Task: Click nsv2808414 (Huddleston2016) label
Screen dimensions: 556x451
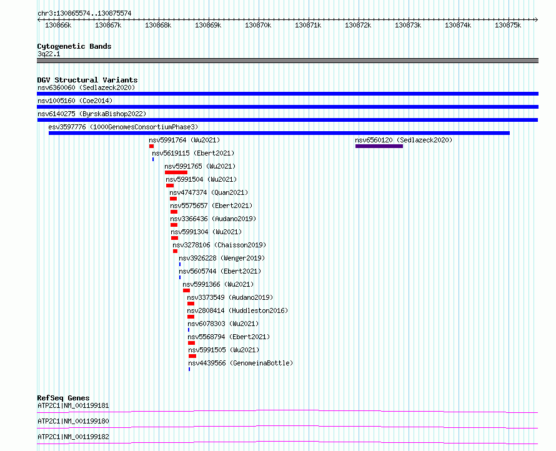Action: pos(237,310)
